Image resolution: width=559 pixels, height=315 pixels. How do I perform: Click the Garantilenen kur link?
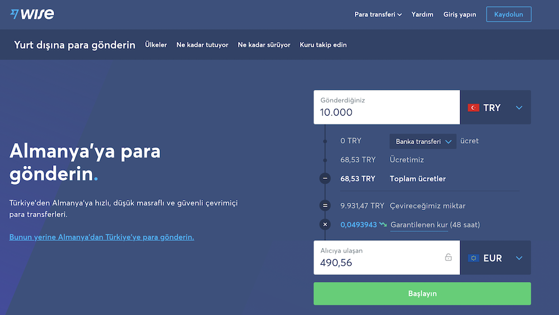click(419, 225)
